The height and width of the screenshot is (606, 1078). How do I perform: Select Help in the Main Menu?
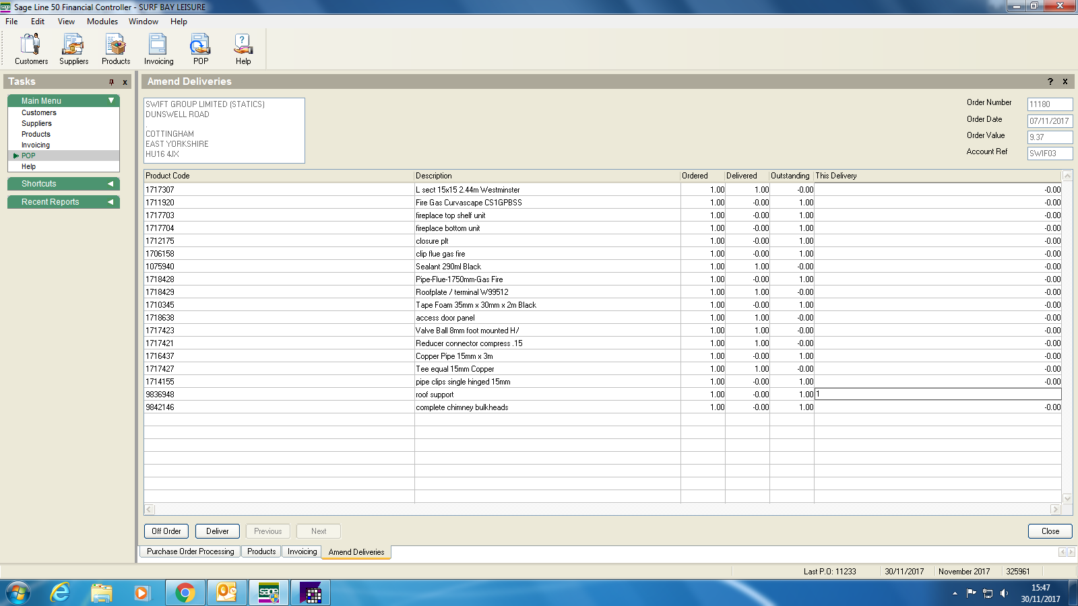tap(28, 166)
